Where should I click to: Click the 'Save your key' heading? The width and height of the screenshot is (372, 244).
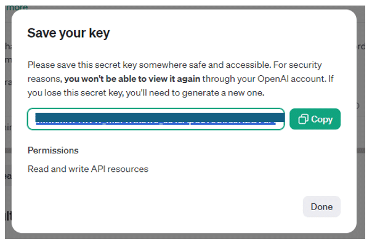point(68,33)
